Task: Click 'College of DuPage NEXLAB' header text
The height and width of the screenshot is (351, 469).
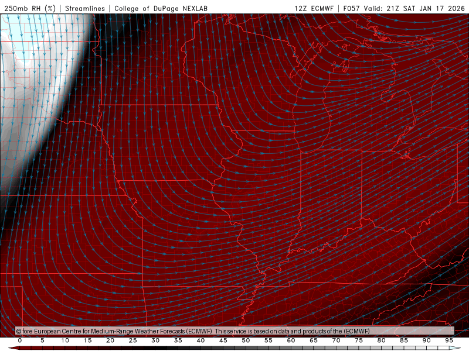Action: (161, 8)
